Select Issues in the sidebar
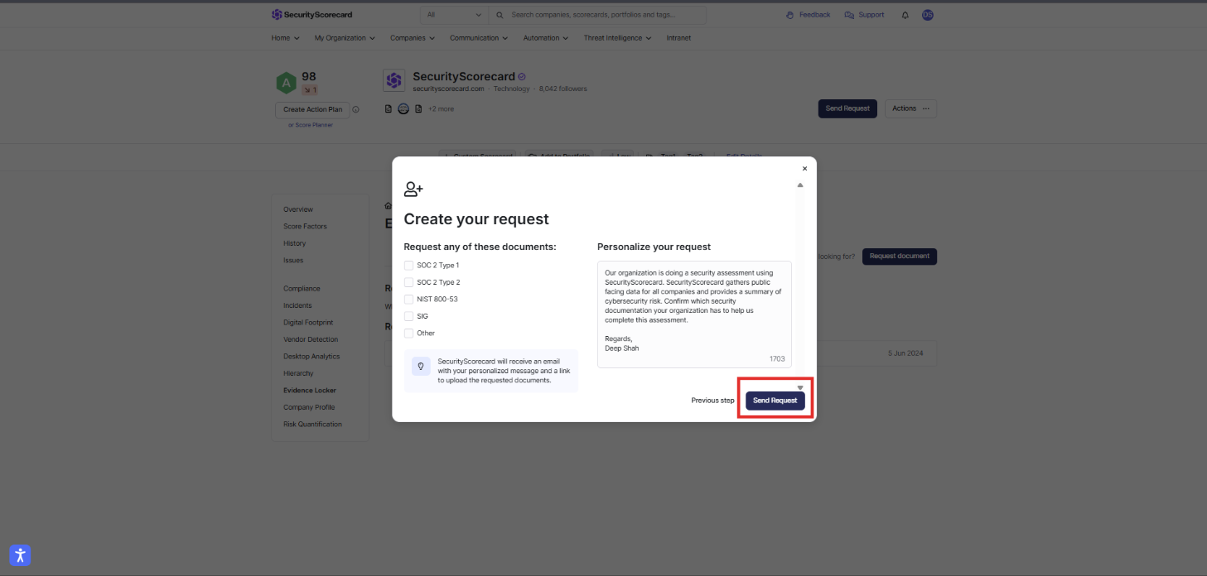 pos(293,261)
